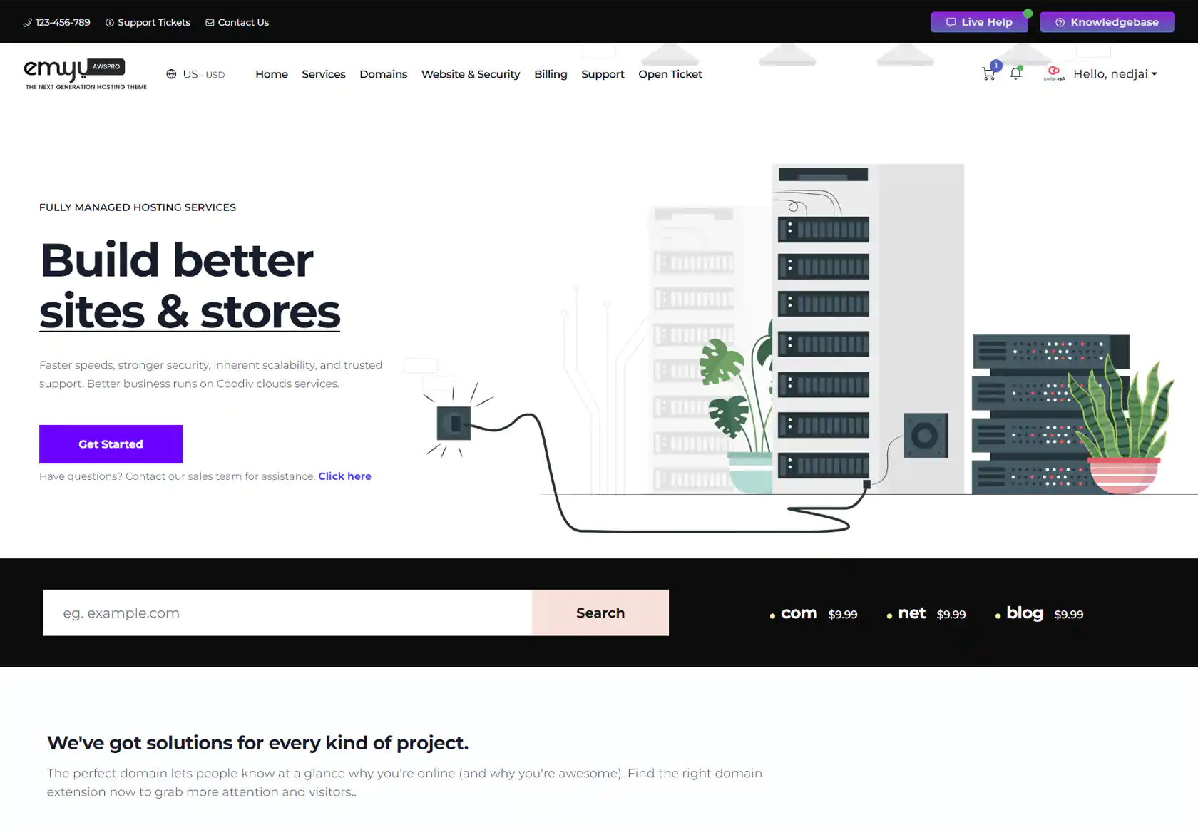Click the FULLY MANAGED HOSTING SERVICES label
1198x830 pixels.
click(138, 207)
